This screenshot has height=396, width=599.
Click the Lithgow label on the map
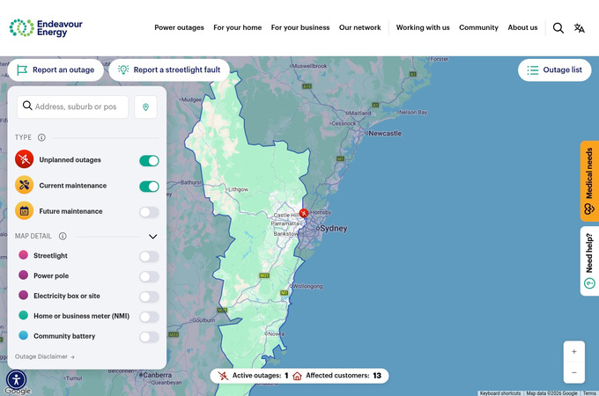click(239, 189)
